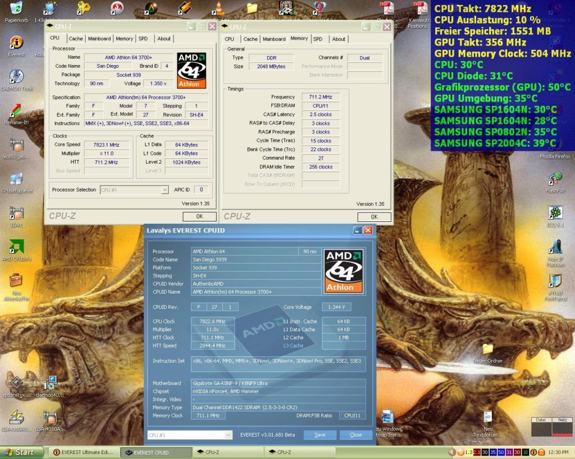Click the Close button in Everest CPUID

(355, 435)
